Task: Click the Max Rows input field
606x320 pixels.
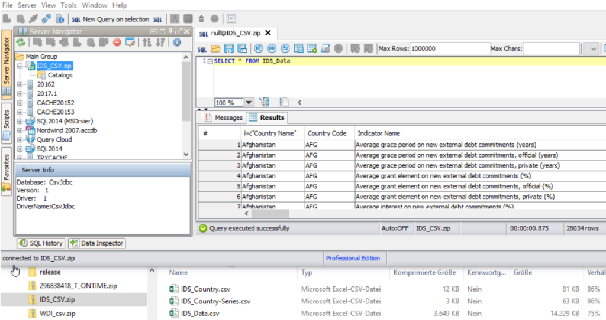Action: pos(450,49)
